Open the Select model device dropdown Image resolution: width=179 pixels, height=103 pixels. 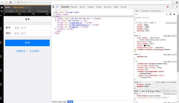pos(22,7)
